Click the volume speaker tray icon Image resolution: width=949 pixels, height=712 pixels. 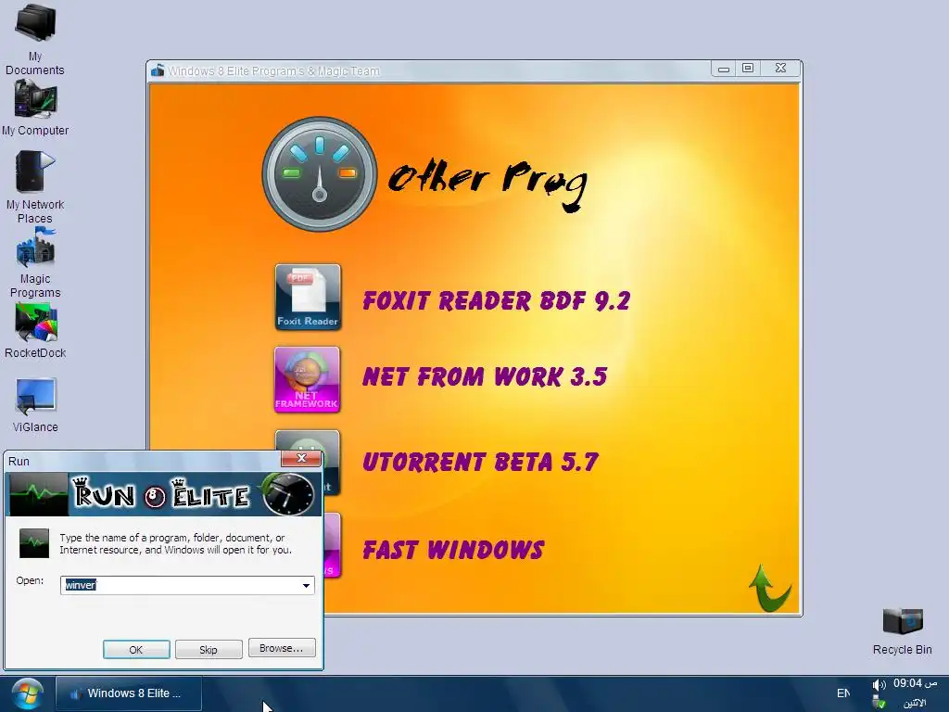click(879, 685)
